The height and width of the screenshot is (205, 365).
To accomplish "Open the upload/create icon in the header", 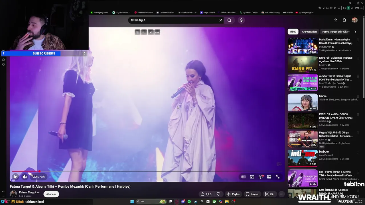I will (x=336, y=20).
